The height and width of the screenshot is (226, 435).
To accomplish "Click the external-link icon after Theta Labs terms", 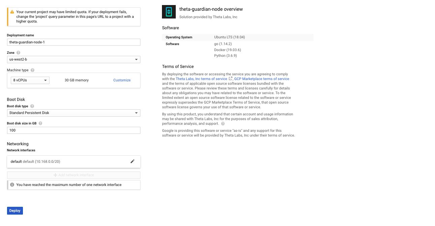I will click(x=231, y=79).
